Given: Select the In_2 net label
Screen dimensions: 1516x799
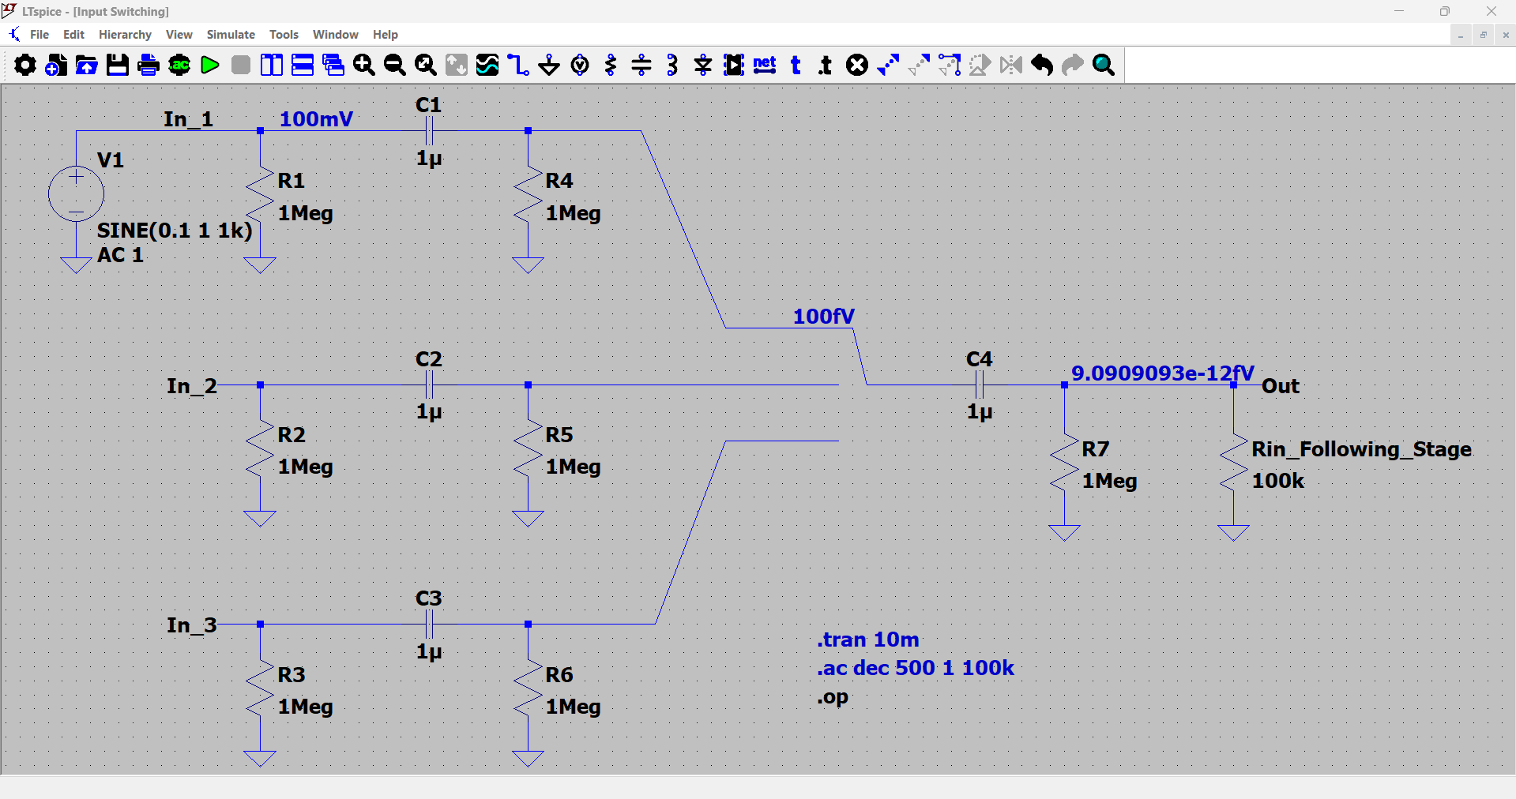Looking at the screenshot, I should click(191, 386).
